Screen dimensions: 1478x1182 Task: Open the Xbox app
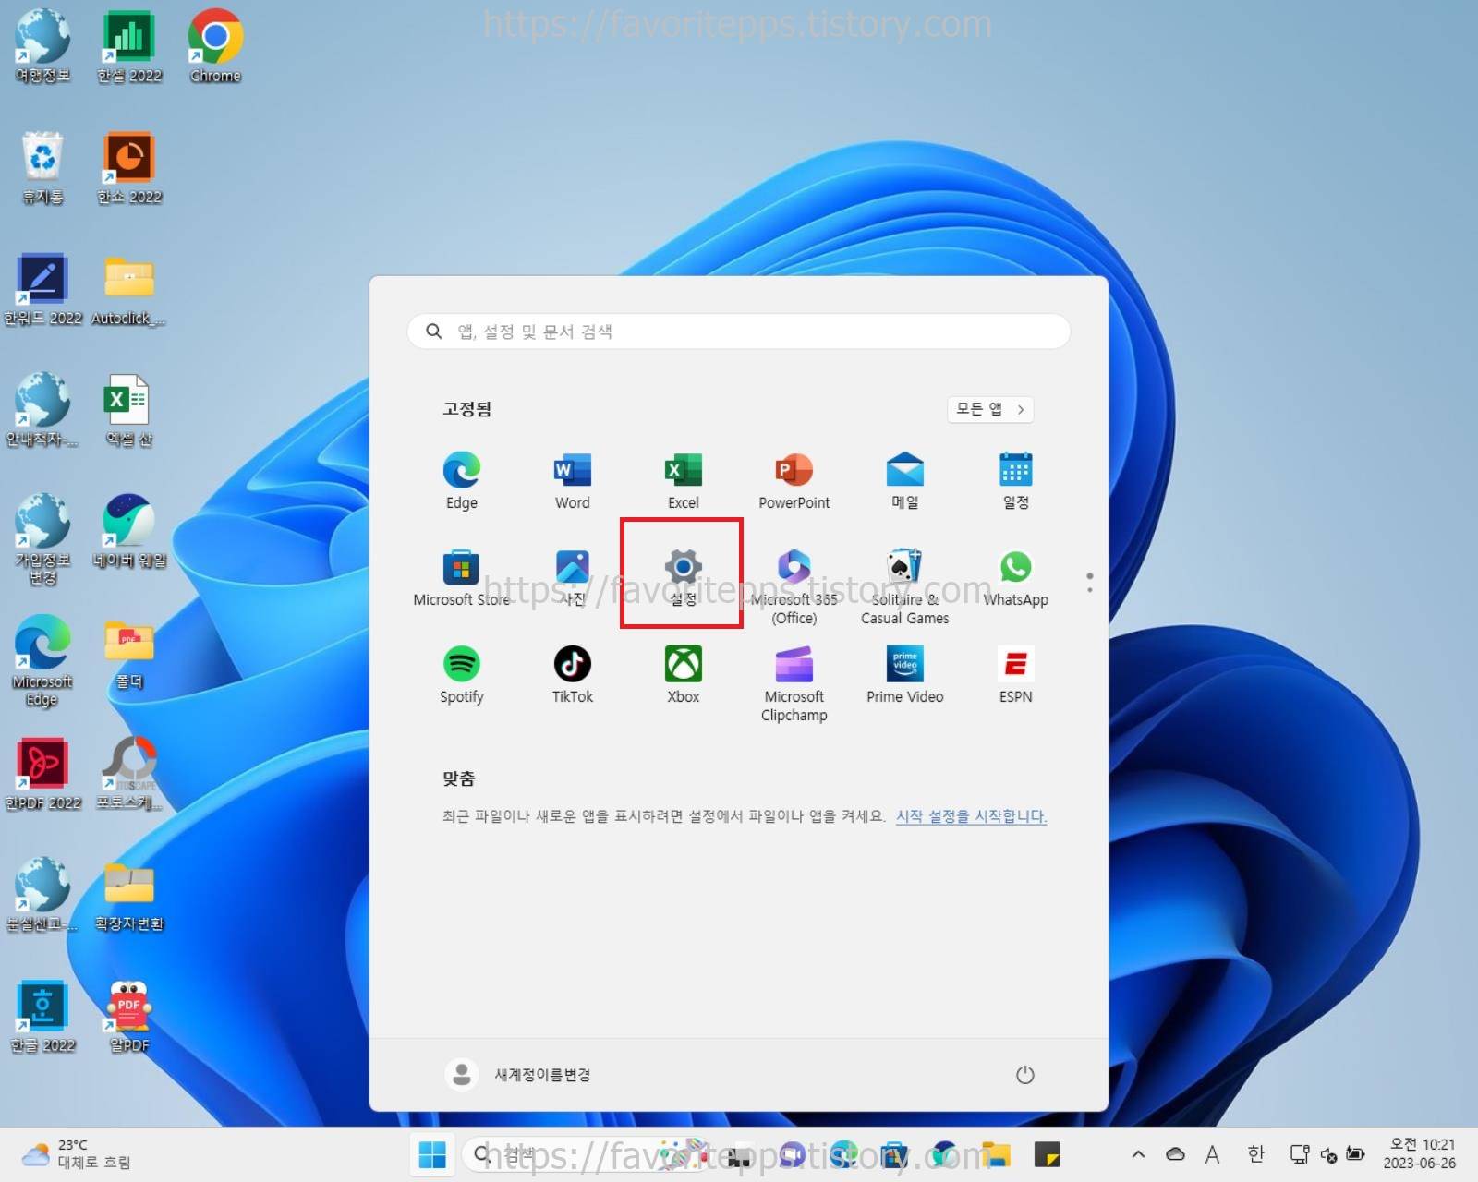tap(683, 675)
